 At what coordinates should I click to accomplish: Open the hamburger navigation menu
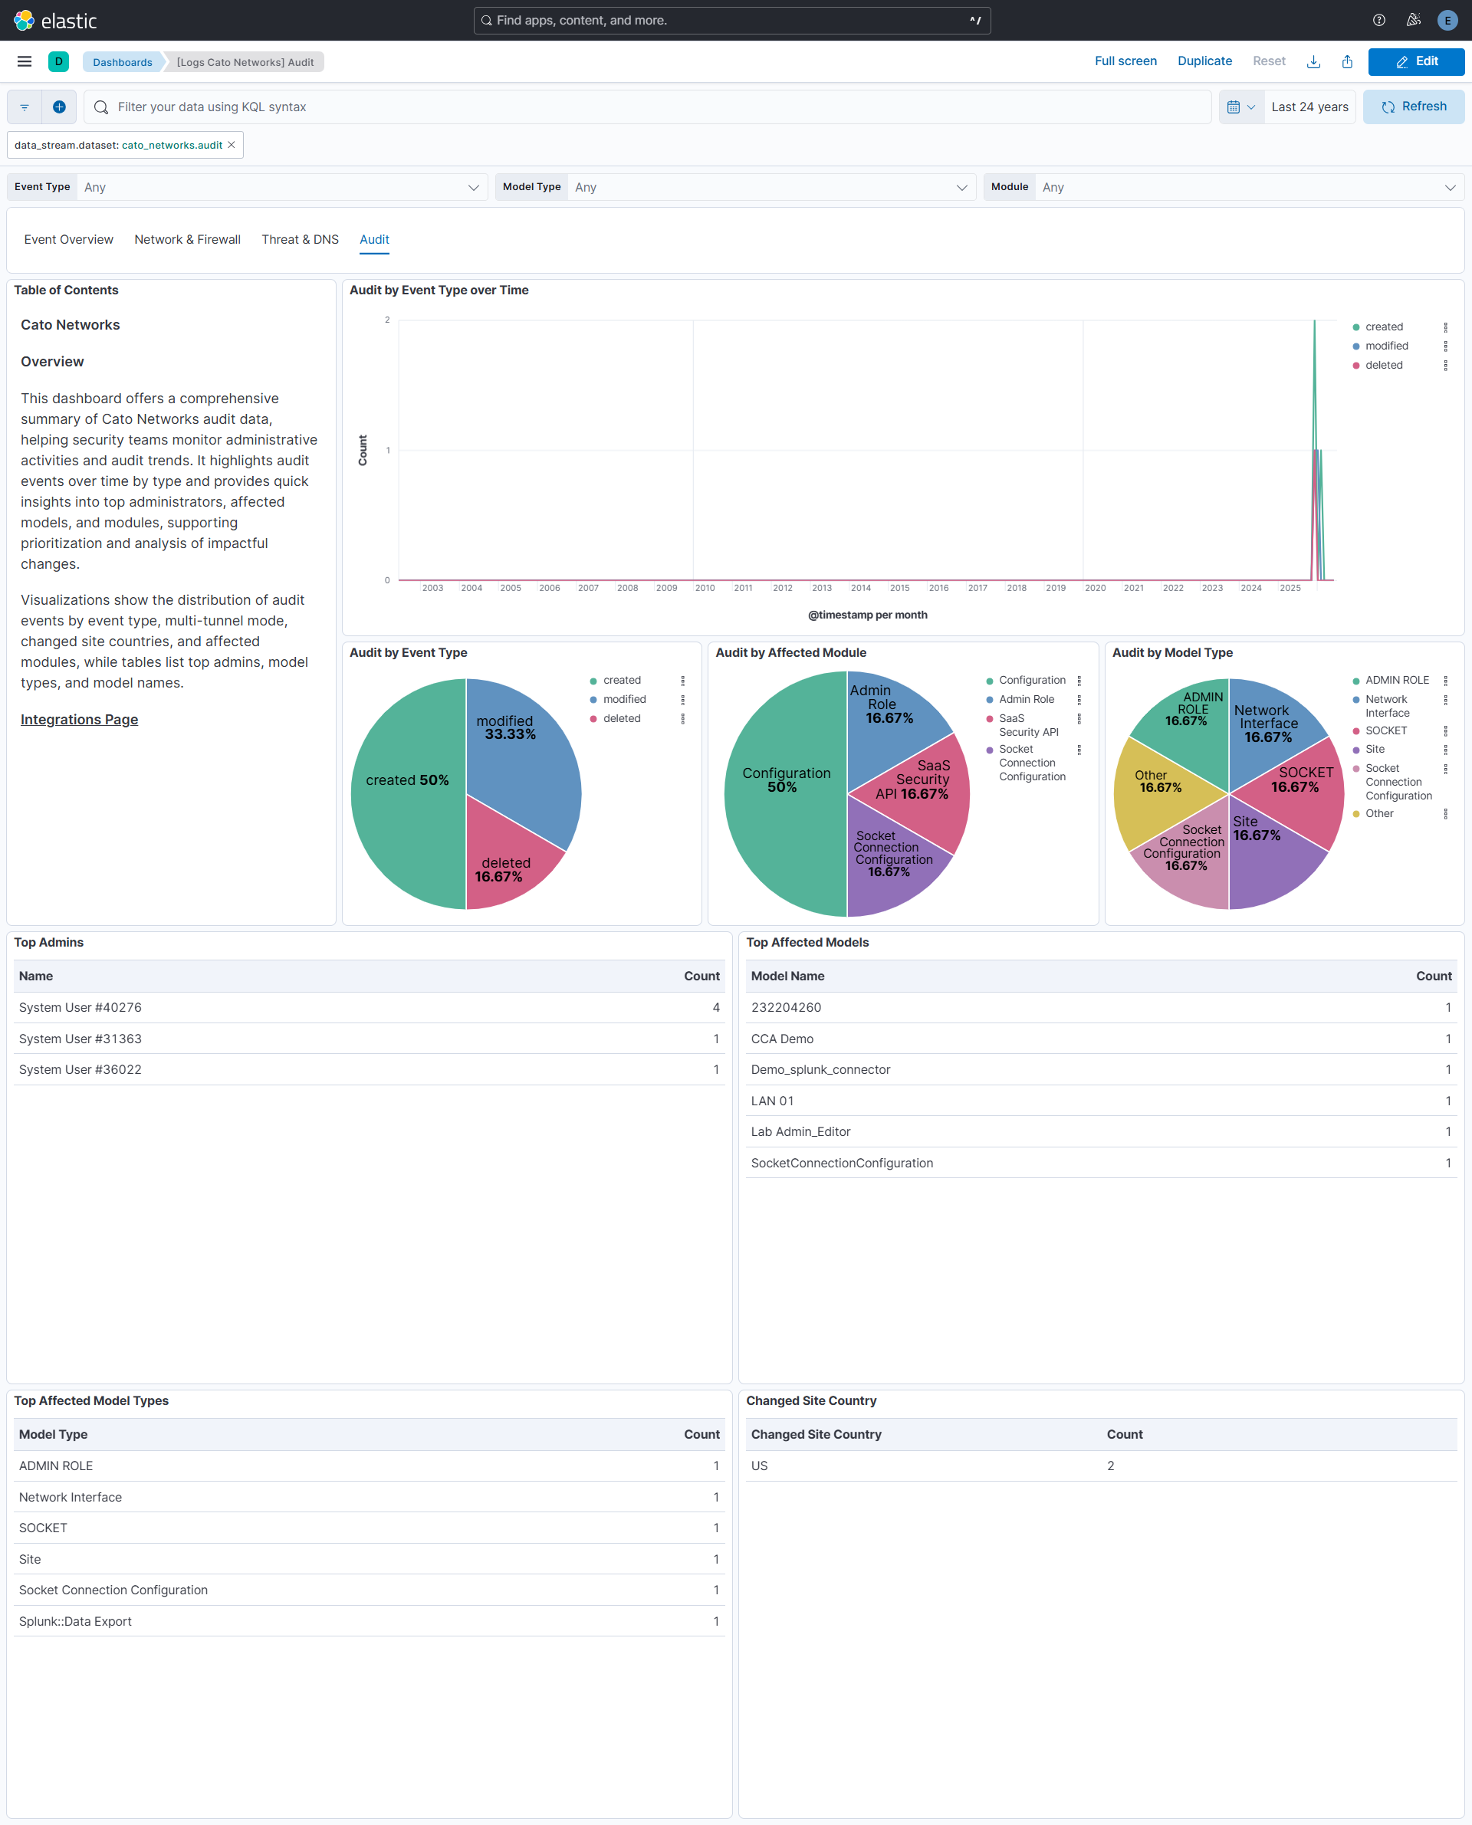click(x=25, y=61)
